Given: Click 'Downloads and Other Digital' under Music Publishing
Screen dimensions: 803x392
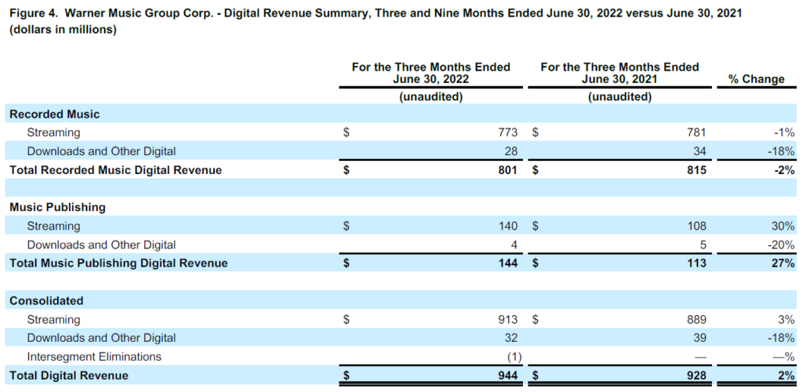Looking at the screenshot, I should 101,245.
